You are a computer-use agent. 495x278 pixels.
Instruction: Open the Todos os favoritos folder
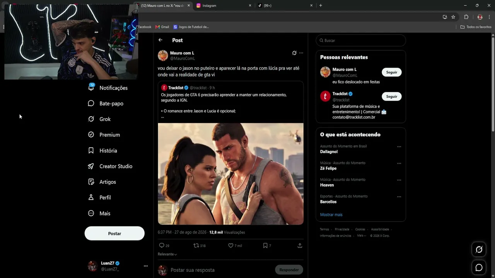476,27
